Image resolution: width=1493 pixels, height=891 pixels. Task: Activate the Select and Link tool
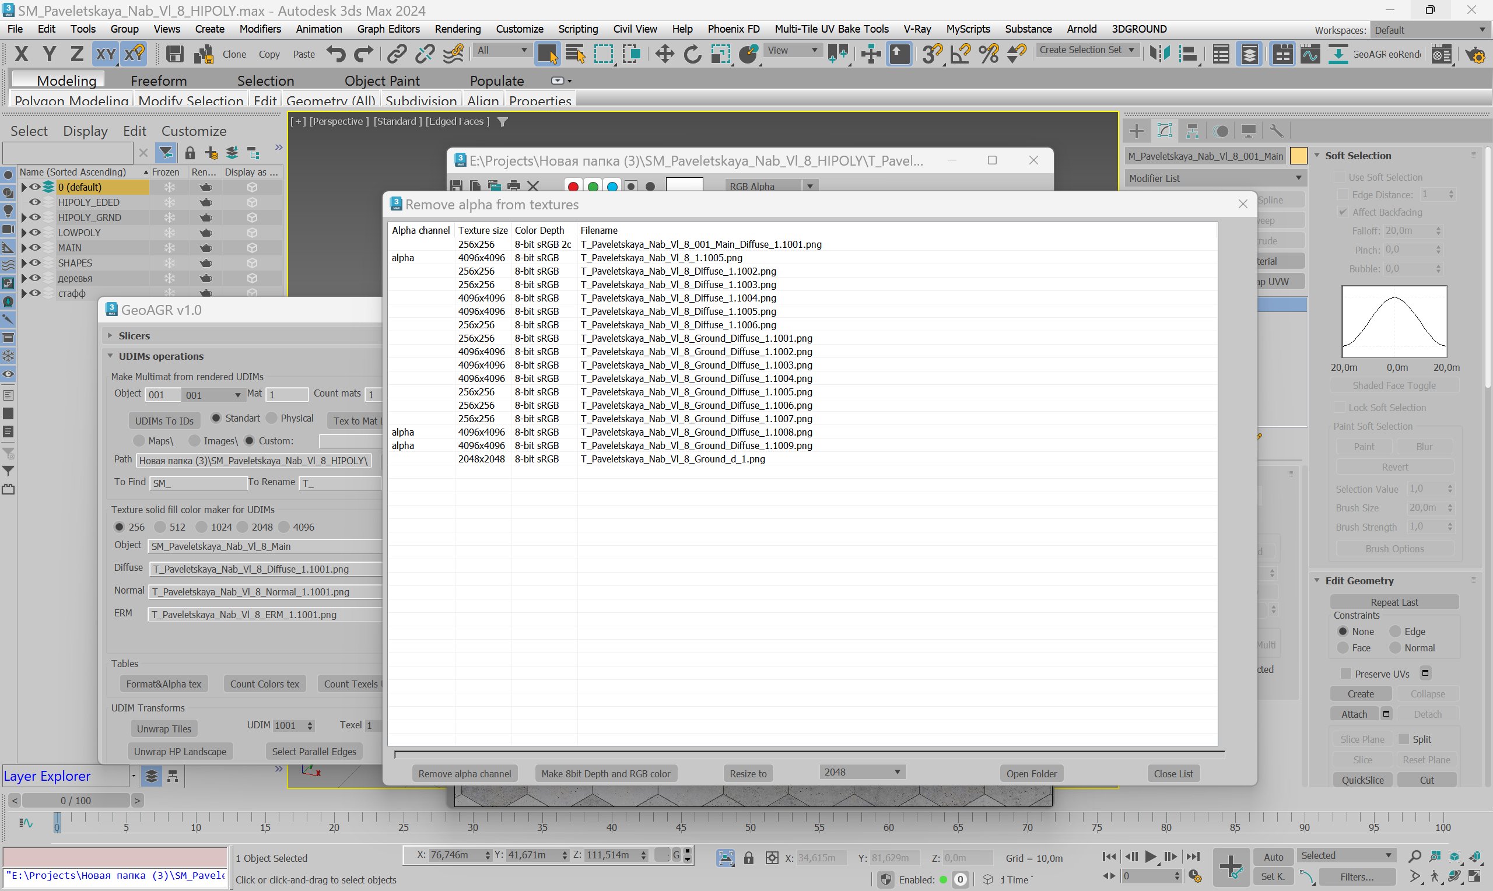pos(396,55)
